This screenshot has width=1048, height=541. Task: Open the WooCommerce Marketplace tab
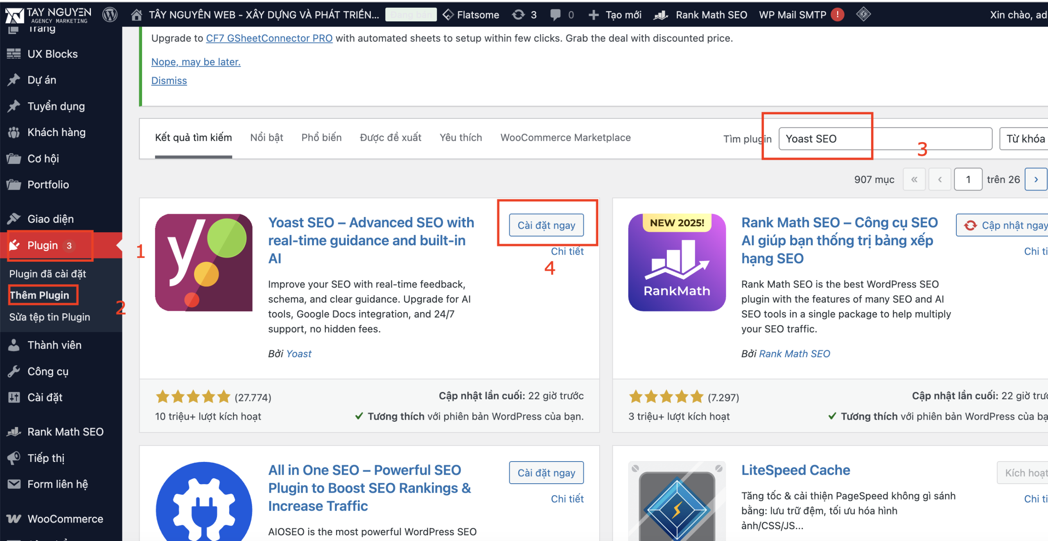click(565, 138)
